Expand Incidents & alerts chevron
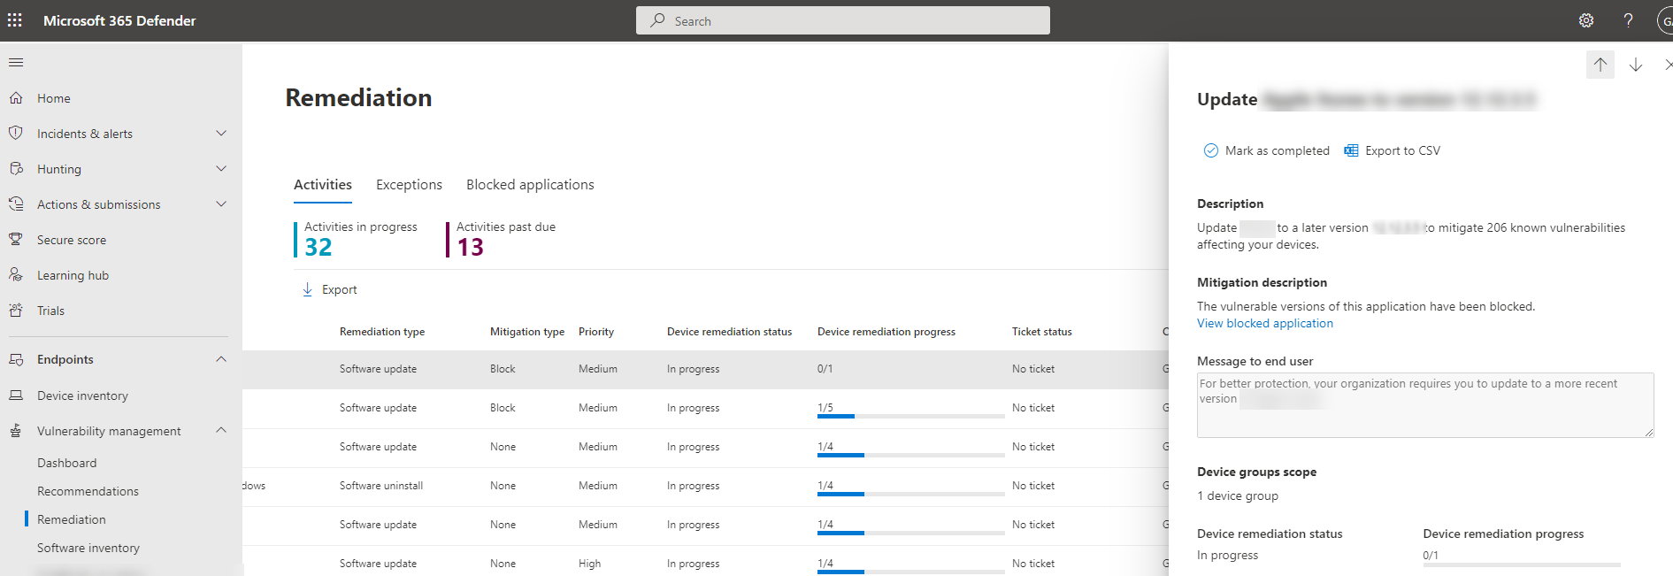 pyautogui.click(x=221, y=134)
